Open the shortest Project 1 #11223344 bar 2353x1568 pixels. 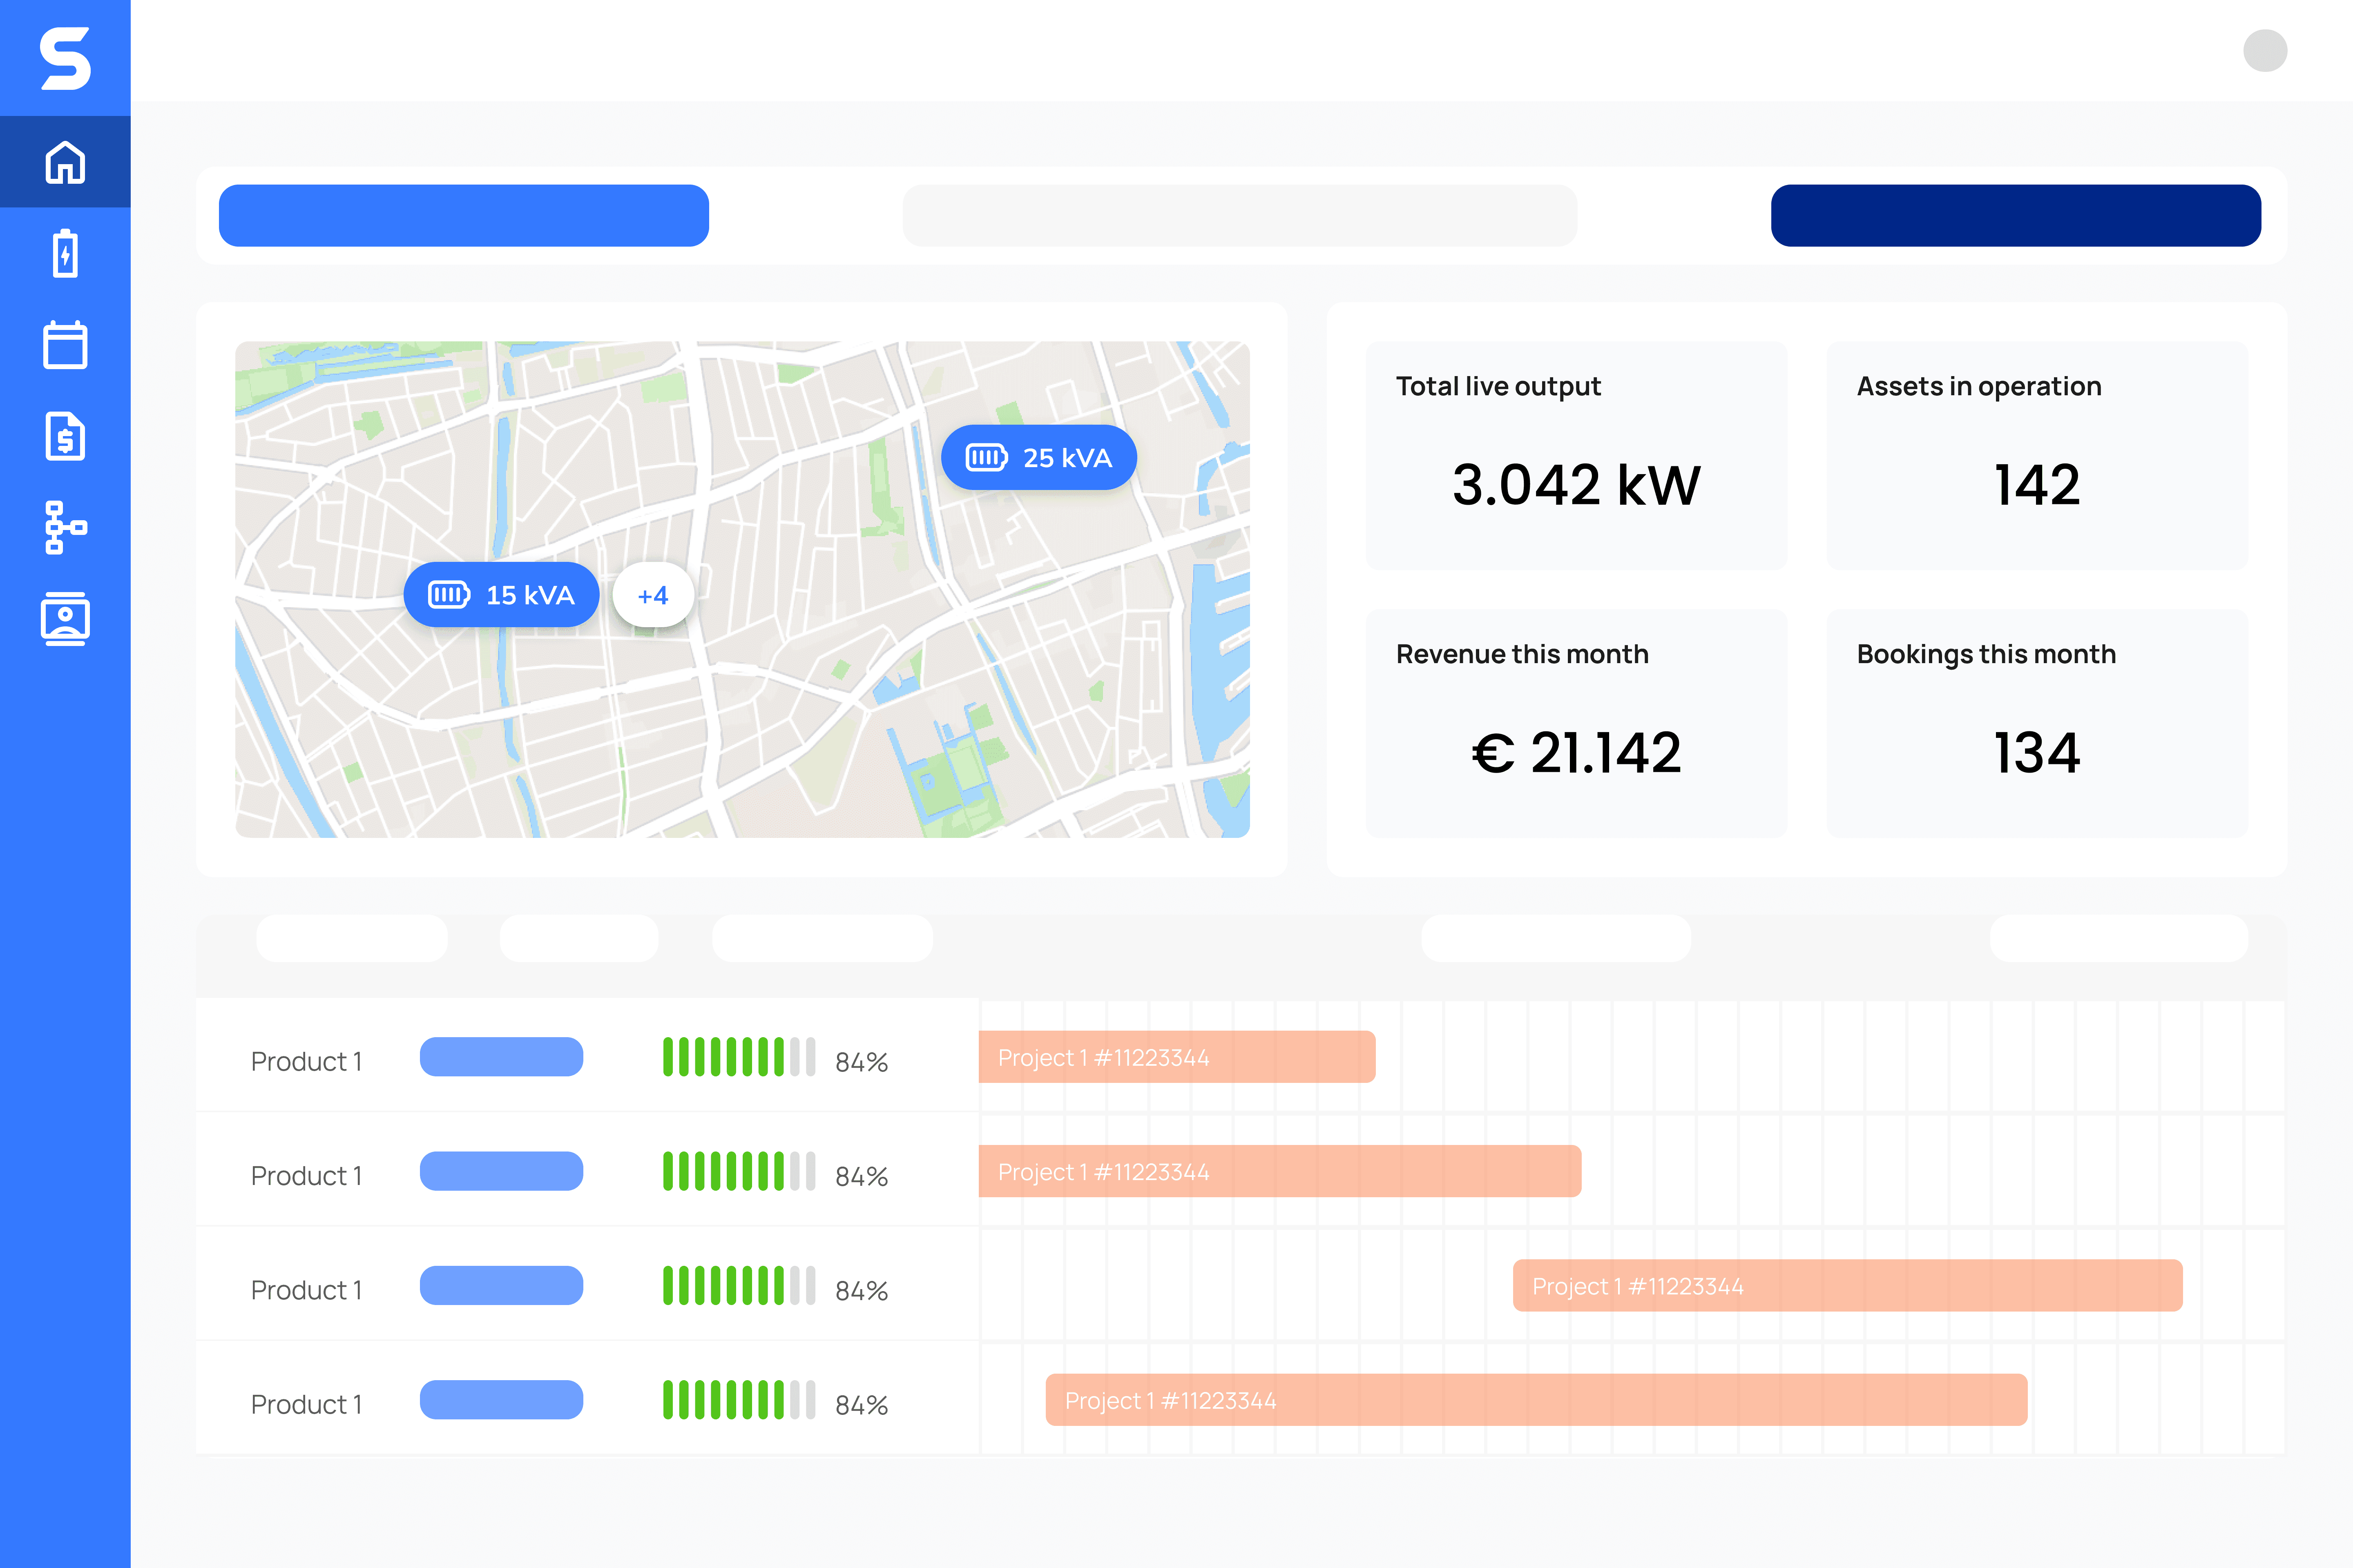tap(1176, 1057)
